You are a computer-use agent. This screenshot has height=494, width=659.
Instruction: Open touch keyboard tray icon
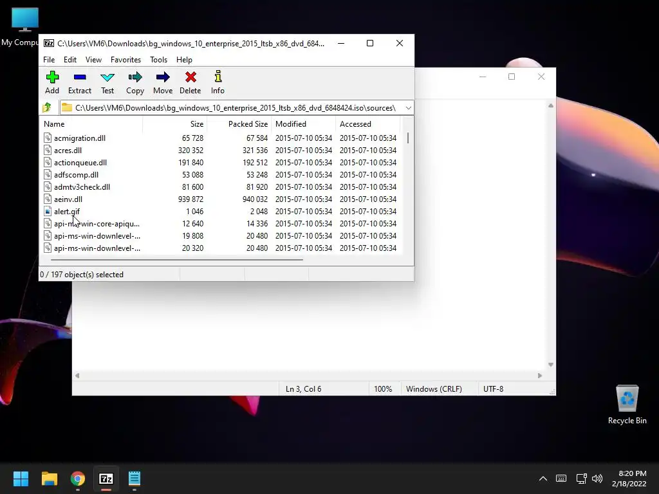click(x=561, y=479)
